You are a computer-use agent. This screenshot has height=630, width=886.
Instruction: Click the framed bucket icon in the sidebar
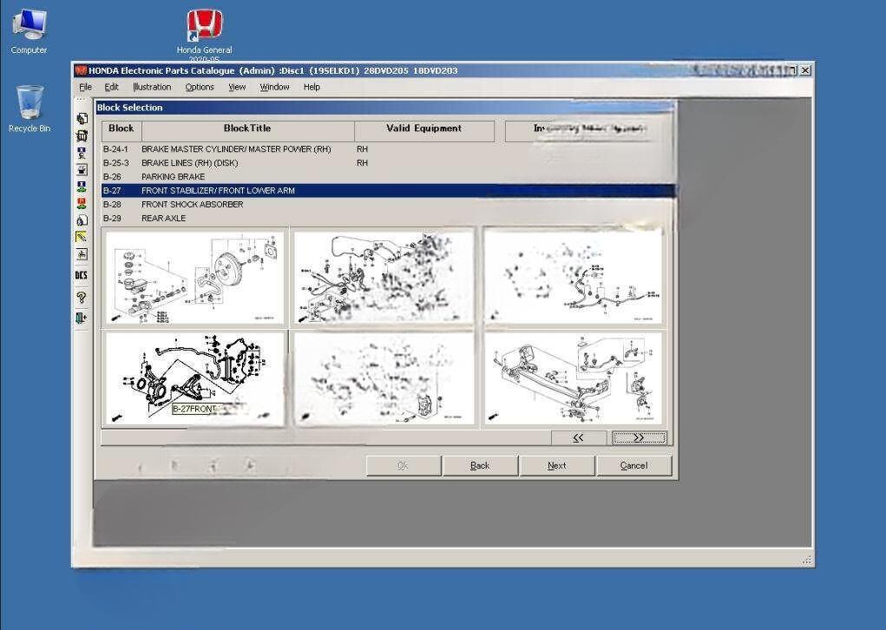tap(82, 169)
